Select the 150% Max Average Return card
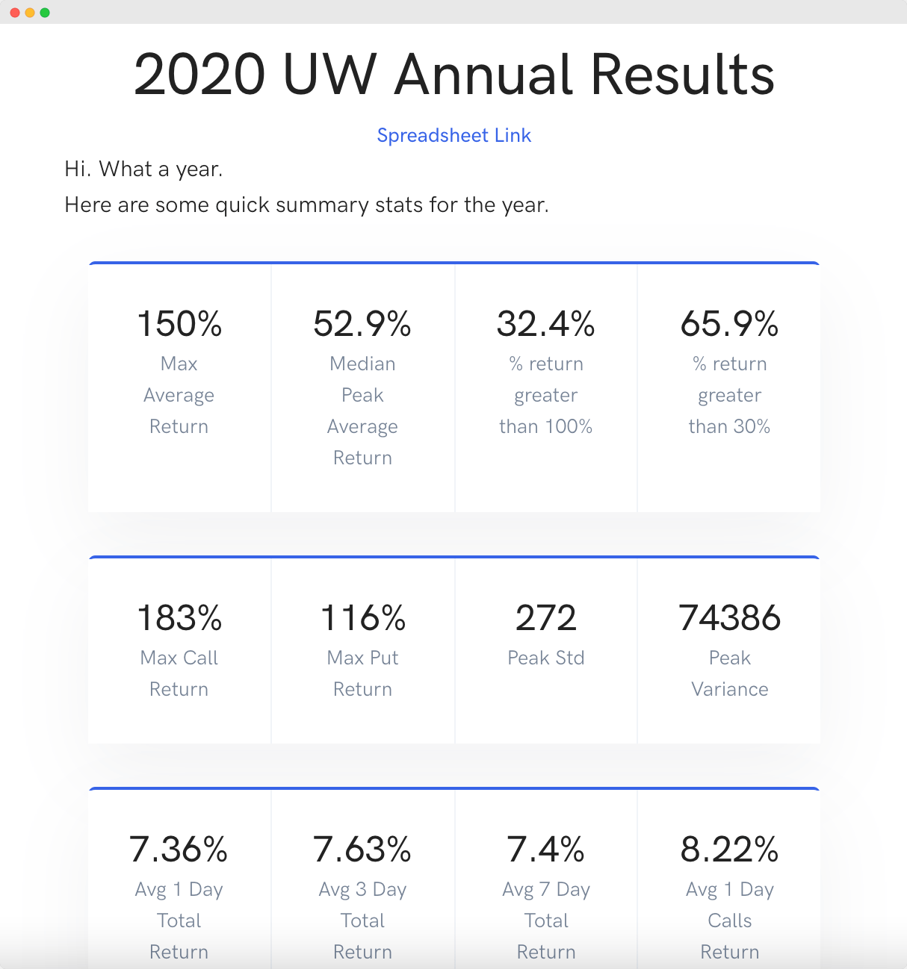 click(x=179, y=388)
